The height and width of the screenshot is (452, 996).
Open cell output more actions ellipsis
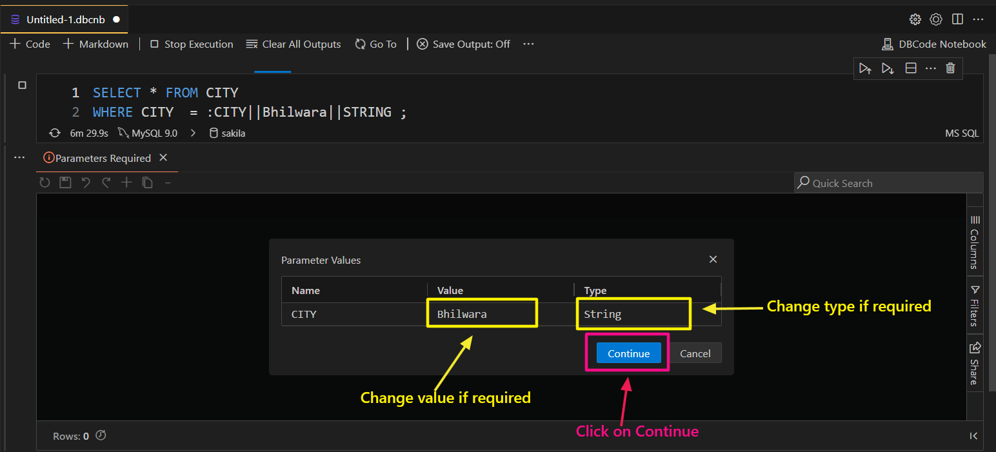click(x=19, y=157)
